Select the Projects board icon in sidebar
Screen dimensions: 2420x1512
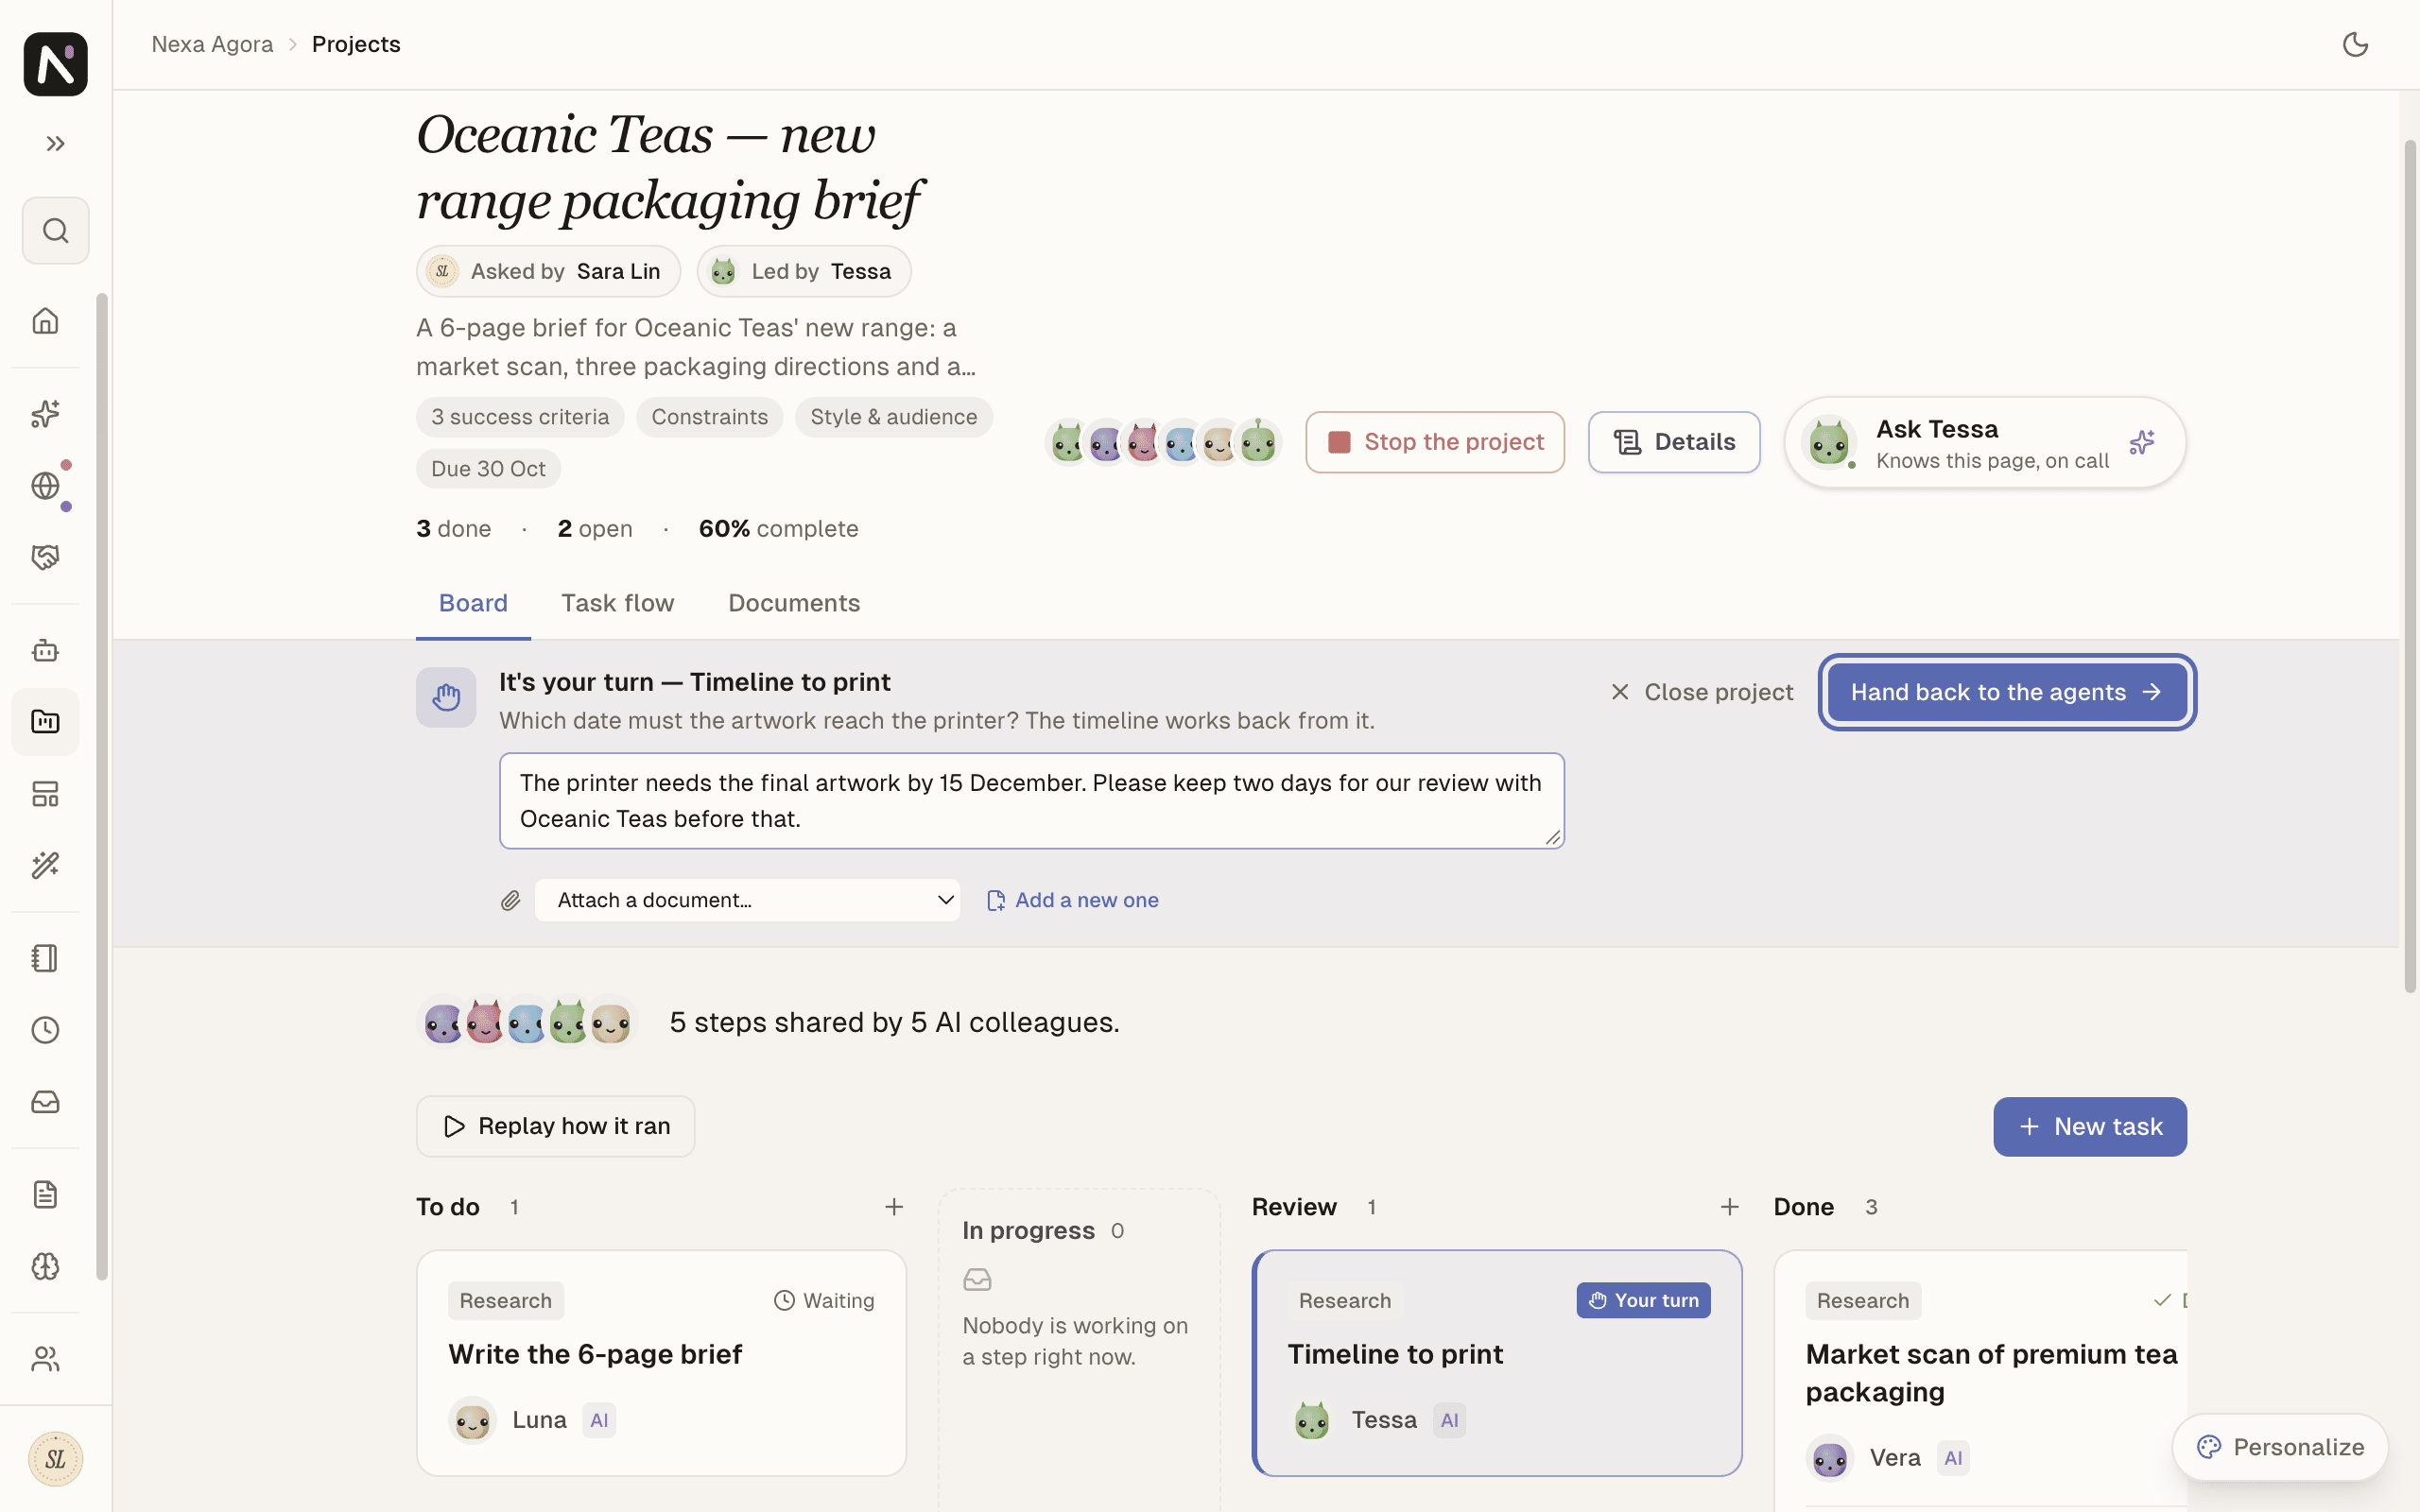45,722
